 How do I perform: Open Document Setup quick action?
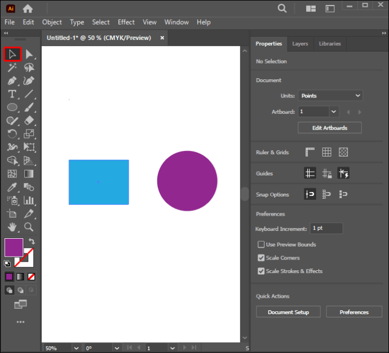pos(288,312)
